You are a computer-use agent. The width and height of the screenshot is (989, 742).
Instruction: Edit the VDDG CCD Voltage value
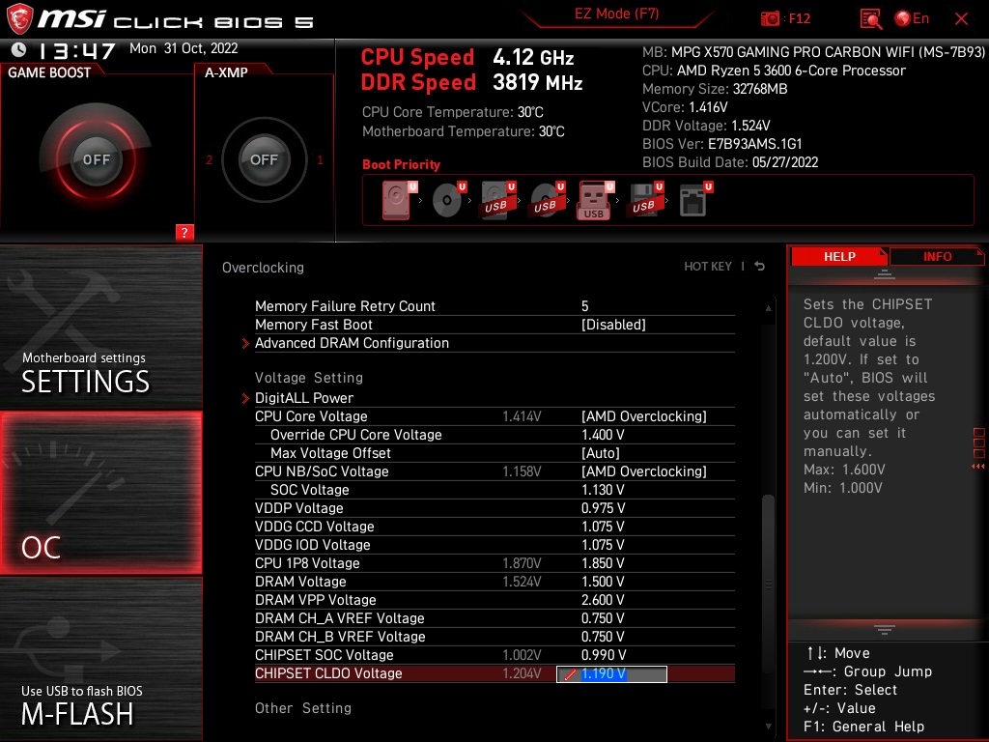(603, 527)
